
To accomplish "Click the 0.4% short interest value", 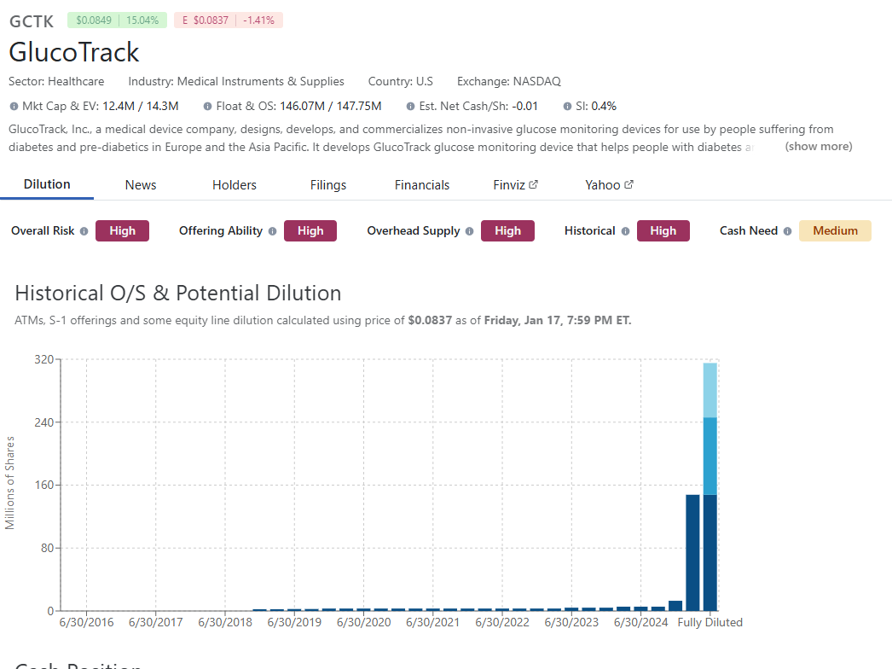I will tap(604, 107).
